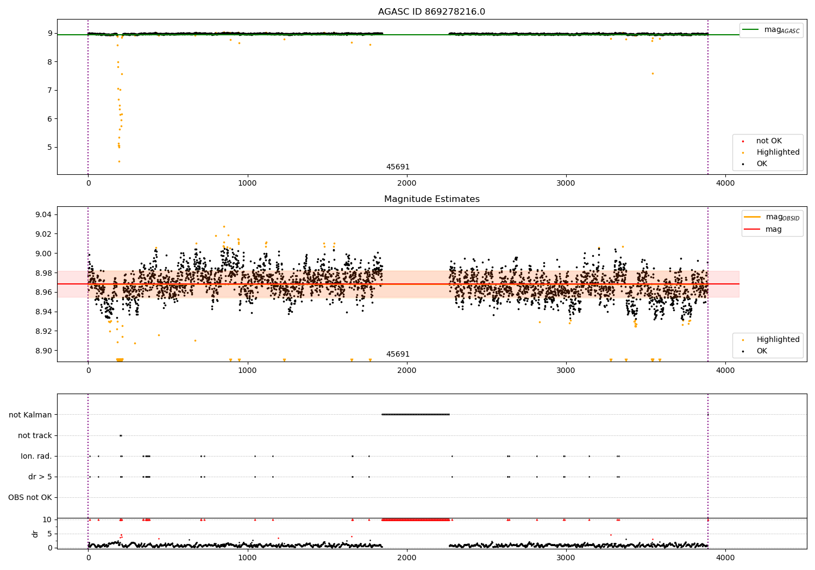Click the rotated 'dr' y-axis label
The image size is (815, 570).
pyautogui.click(x=35, y=534)
